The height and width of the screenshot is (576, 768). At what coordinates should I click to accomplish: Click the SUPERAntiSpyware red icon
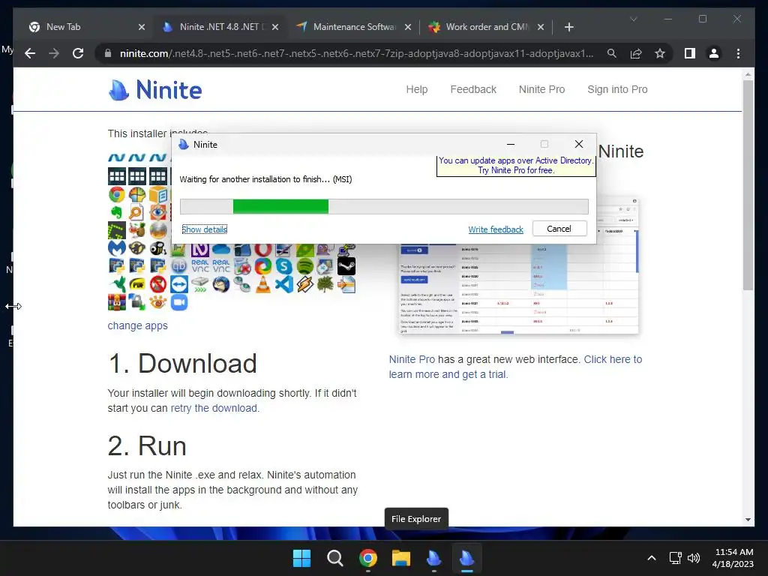point(158,284)
